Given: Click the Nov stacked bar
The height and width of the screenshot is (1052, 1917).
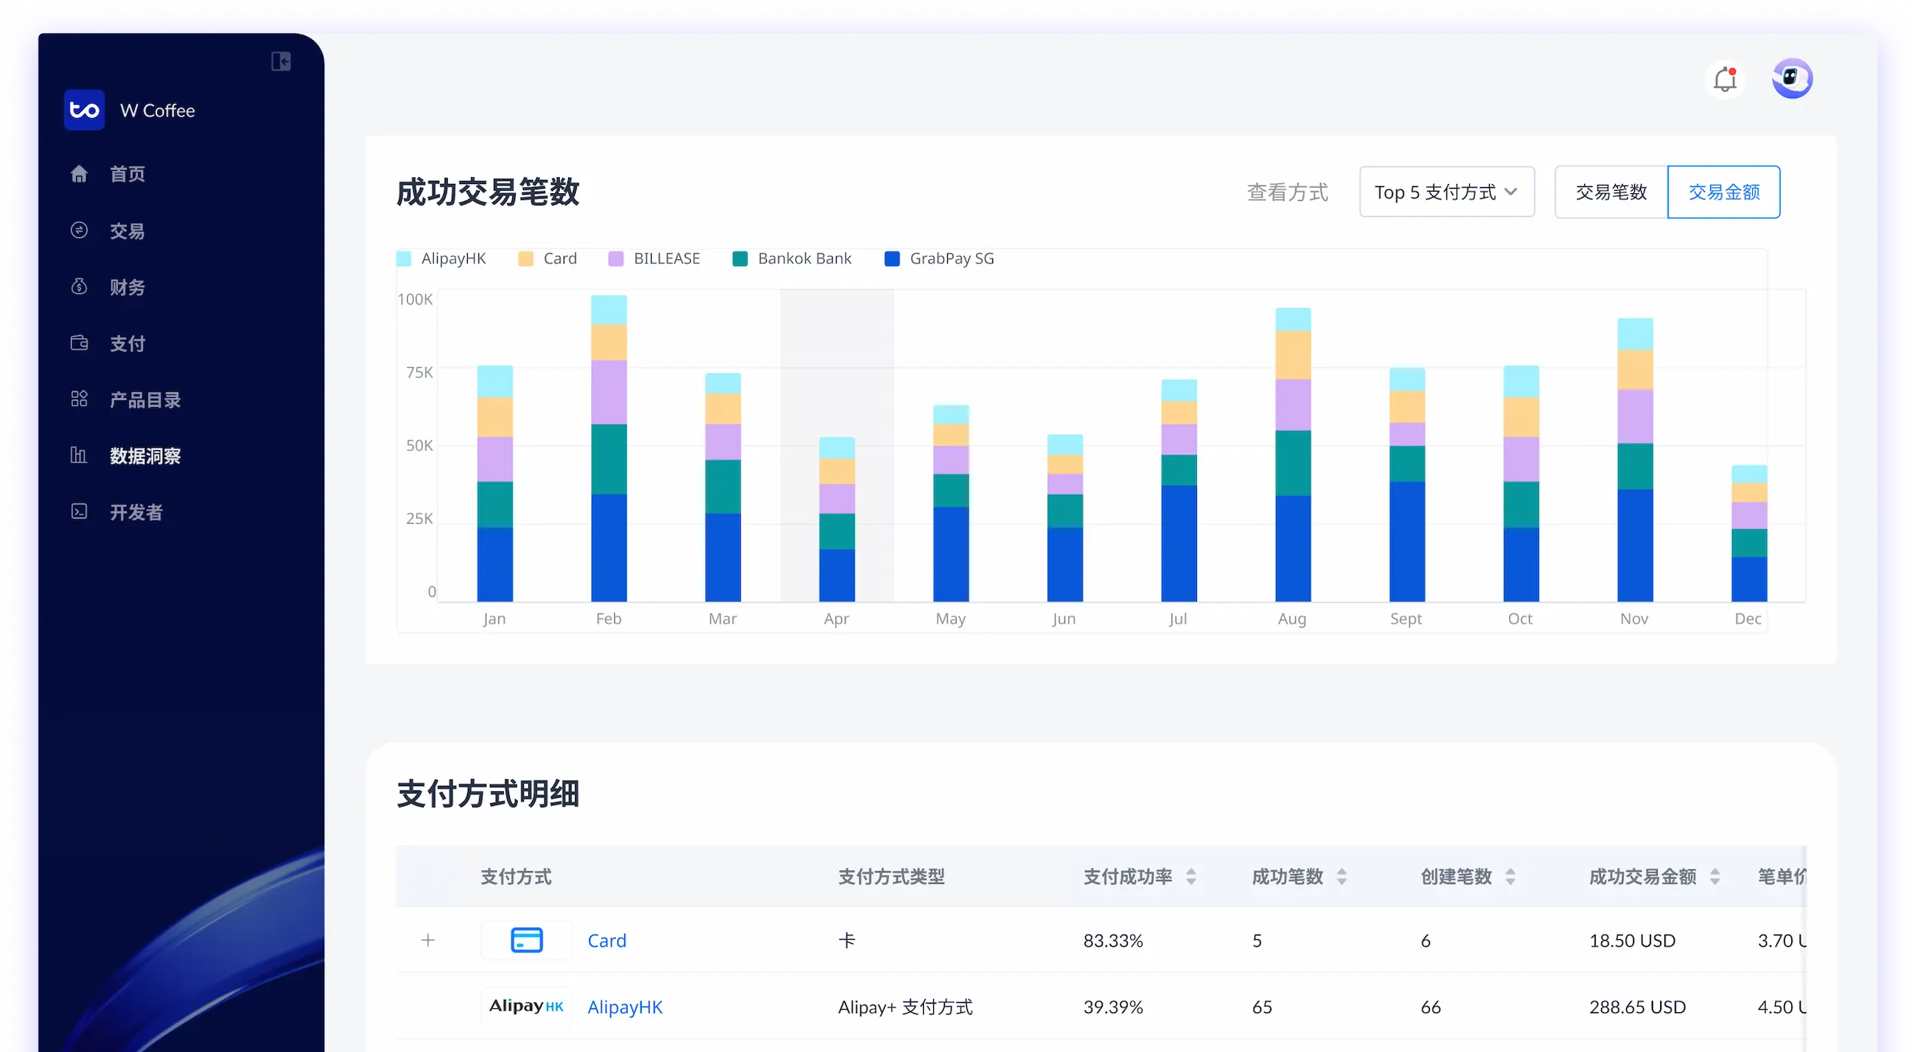Looking at the screenshot, I should tap(1635, 460).
